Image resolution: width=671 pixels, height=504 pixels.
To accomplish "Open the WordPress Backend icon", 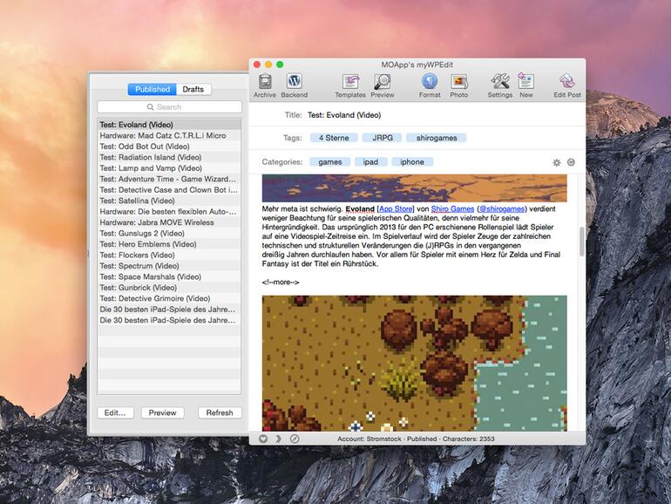I will pyautogui.click(x=294, y=81).
